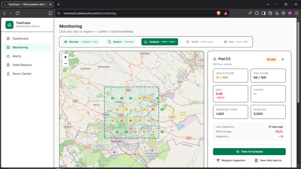
Task: Click the Brave Rewards triangle icon
Action: [226, 13]
